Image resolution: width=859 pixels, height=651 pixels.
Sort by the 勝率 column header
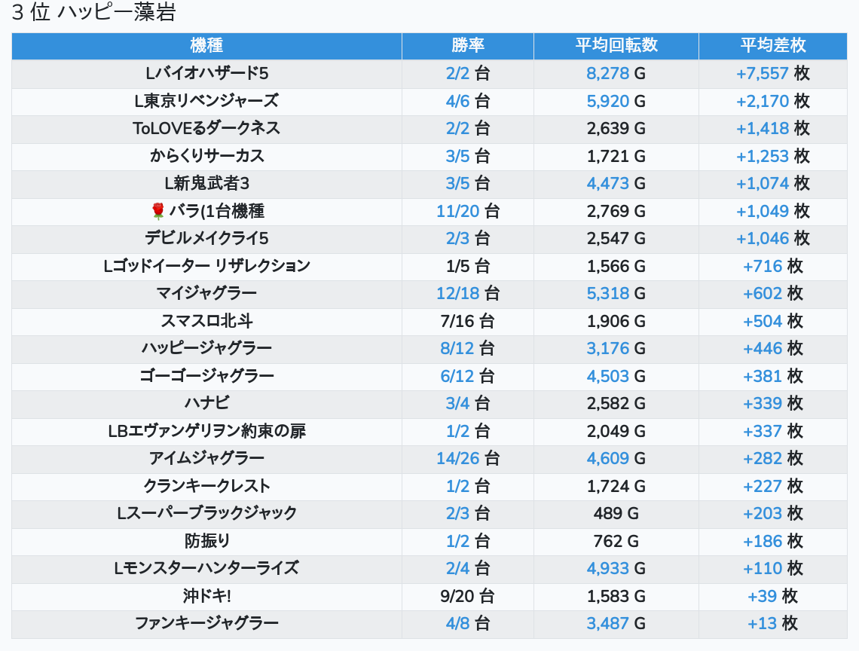pyautogui.click(x=467, y=45)
